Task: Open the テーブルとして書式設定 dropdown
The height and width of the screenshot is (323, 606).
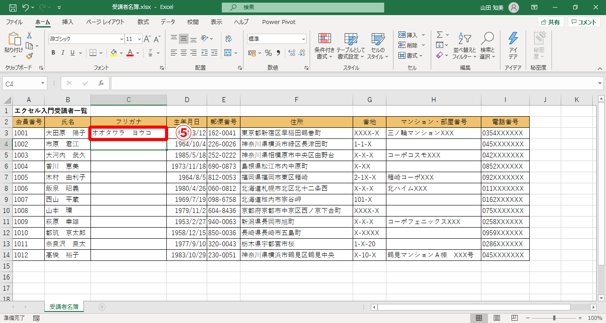Action: click(x=350, y=46)
